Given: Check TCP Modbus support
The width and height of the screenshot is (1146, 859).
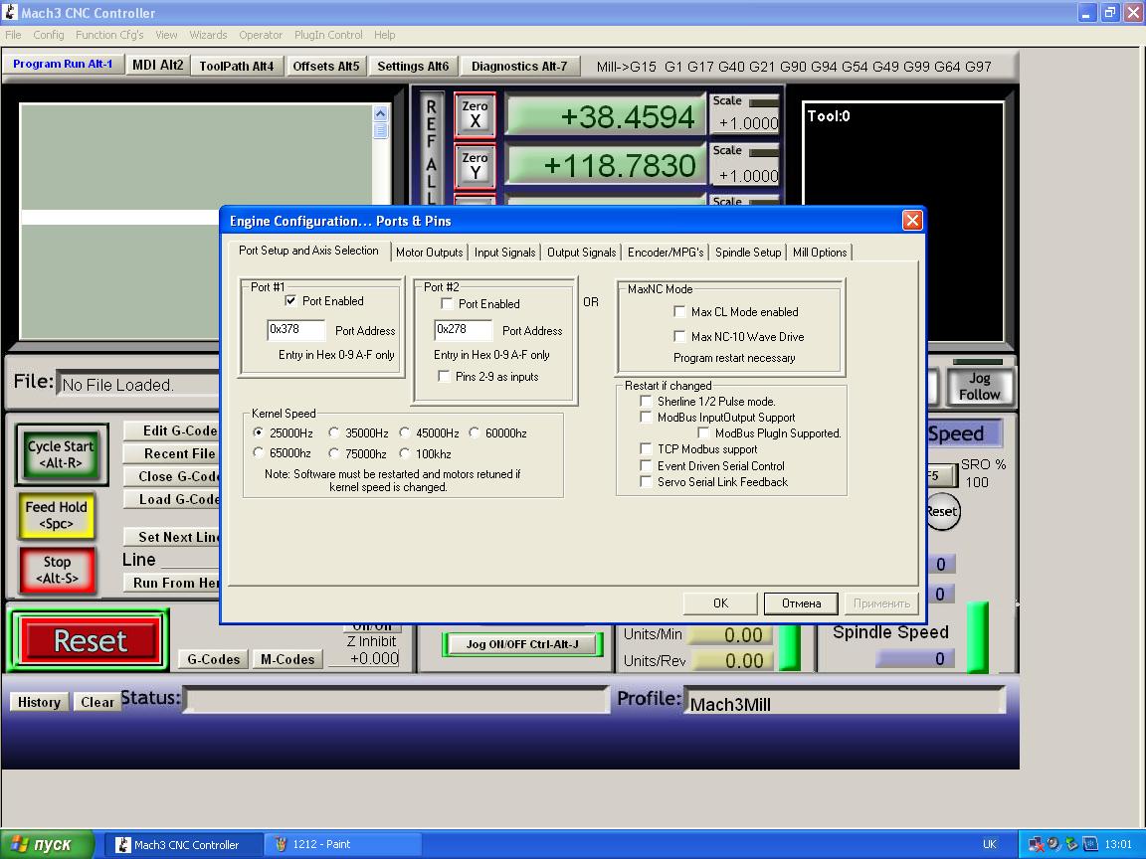Looking at the screenshot, I should click(x=646, y=449).
